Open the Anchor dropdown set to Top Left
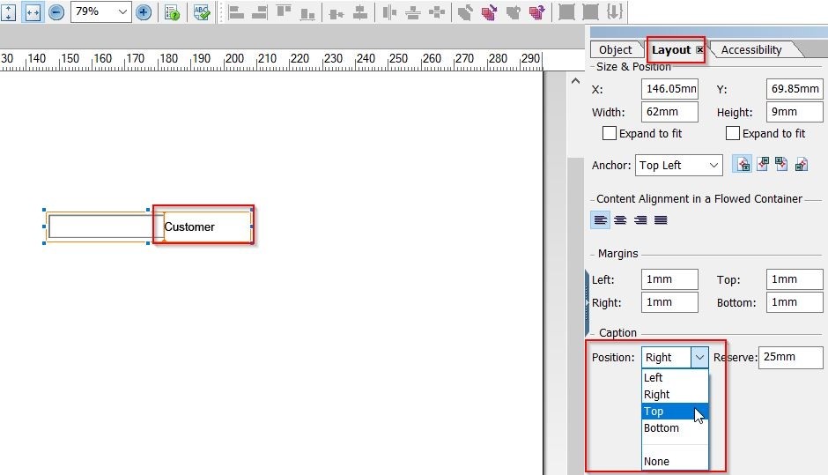This screenshot has width=828, height=475. point(678,166)
